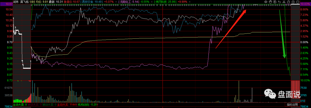Remove 西安饮食 overlay with its X
311x108 pixels.
point(116,2)
